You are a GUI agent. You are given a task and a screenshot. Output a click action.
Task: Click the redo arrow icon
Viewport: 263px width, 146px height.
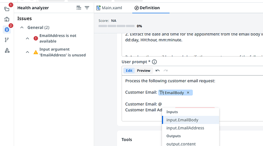coord(165,71)
